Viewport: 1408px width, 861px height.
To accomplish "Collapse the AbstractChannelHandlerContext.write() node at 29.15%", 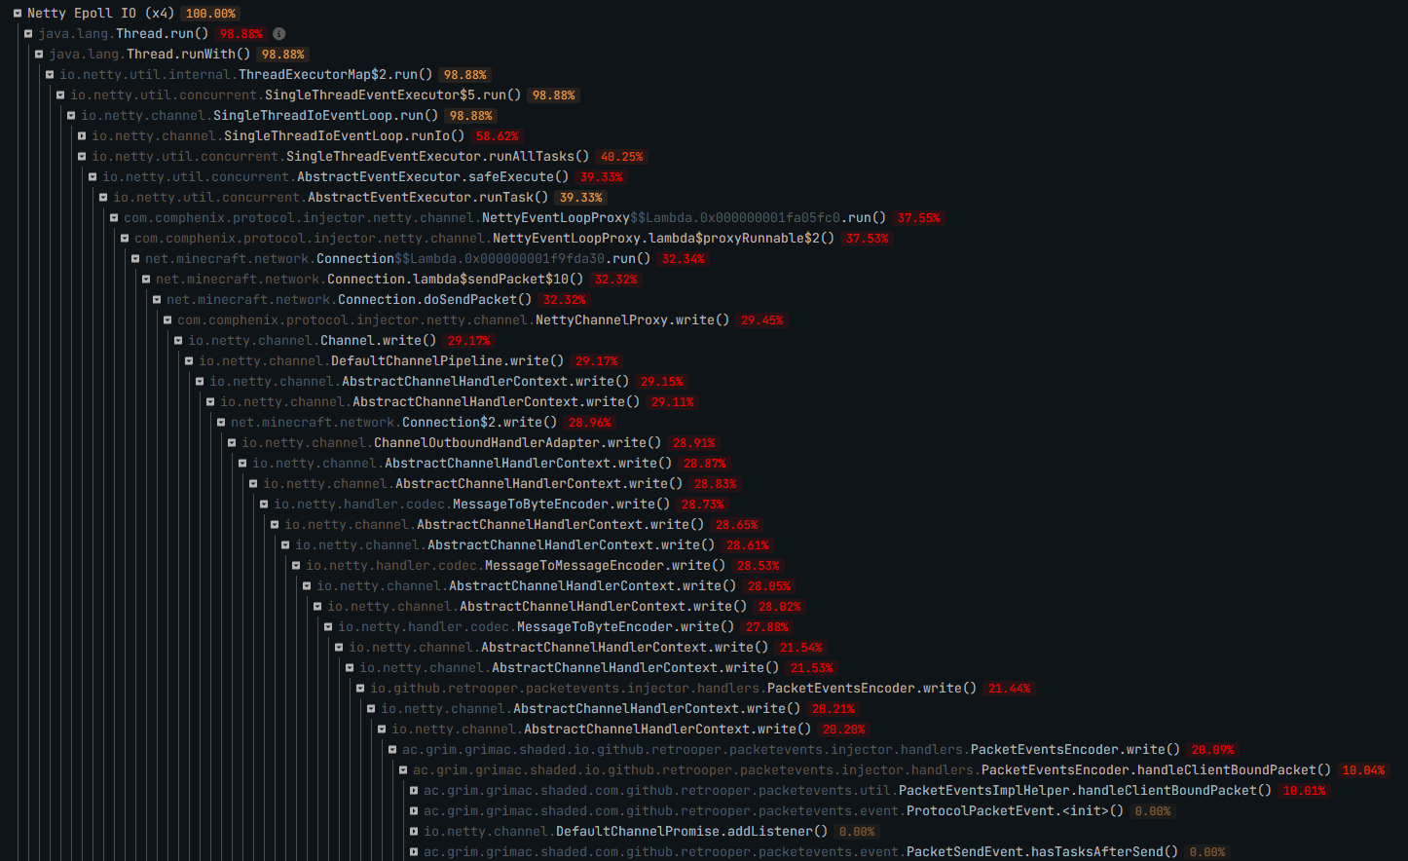I will [x=200, y=382].
